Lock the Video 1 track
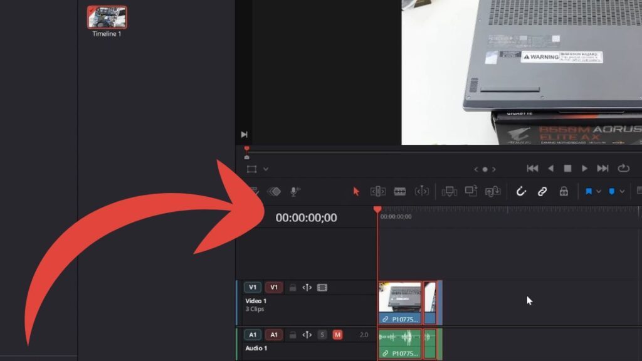This screenshot has height=361, width=642. tap(292, 288)
